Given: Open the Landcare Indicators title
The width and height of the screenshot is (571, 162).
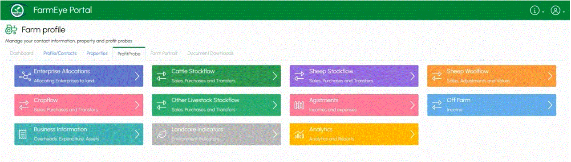Looking at the screenshot, I should click(x=197, y=130).
